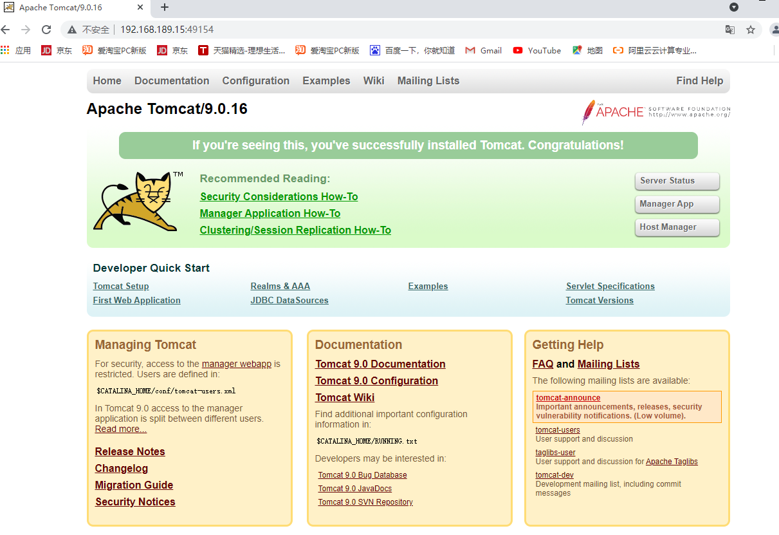Open the First Web Application link
Screen dimensions: 779x535
tap(137, 300)
